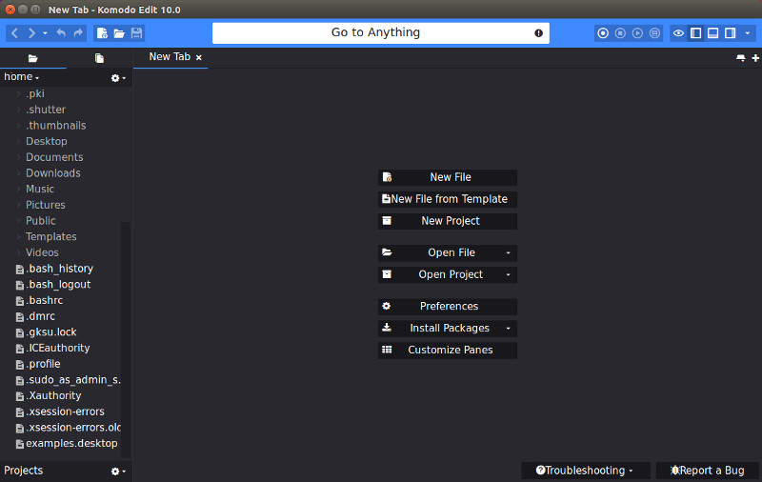
Task: Select the .xsession-errors file
Action: pyautogui.click(x=65, y=412)
